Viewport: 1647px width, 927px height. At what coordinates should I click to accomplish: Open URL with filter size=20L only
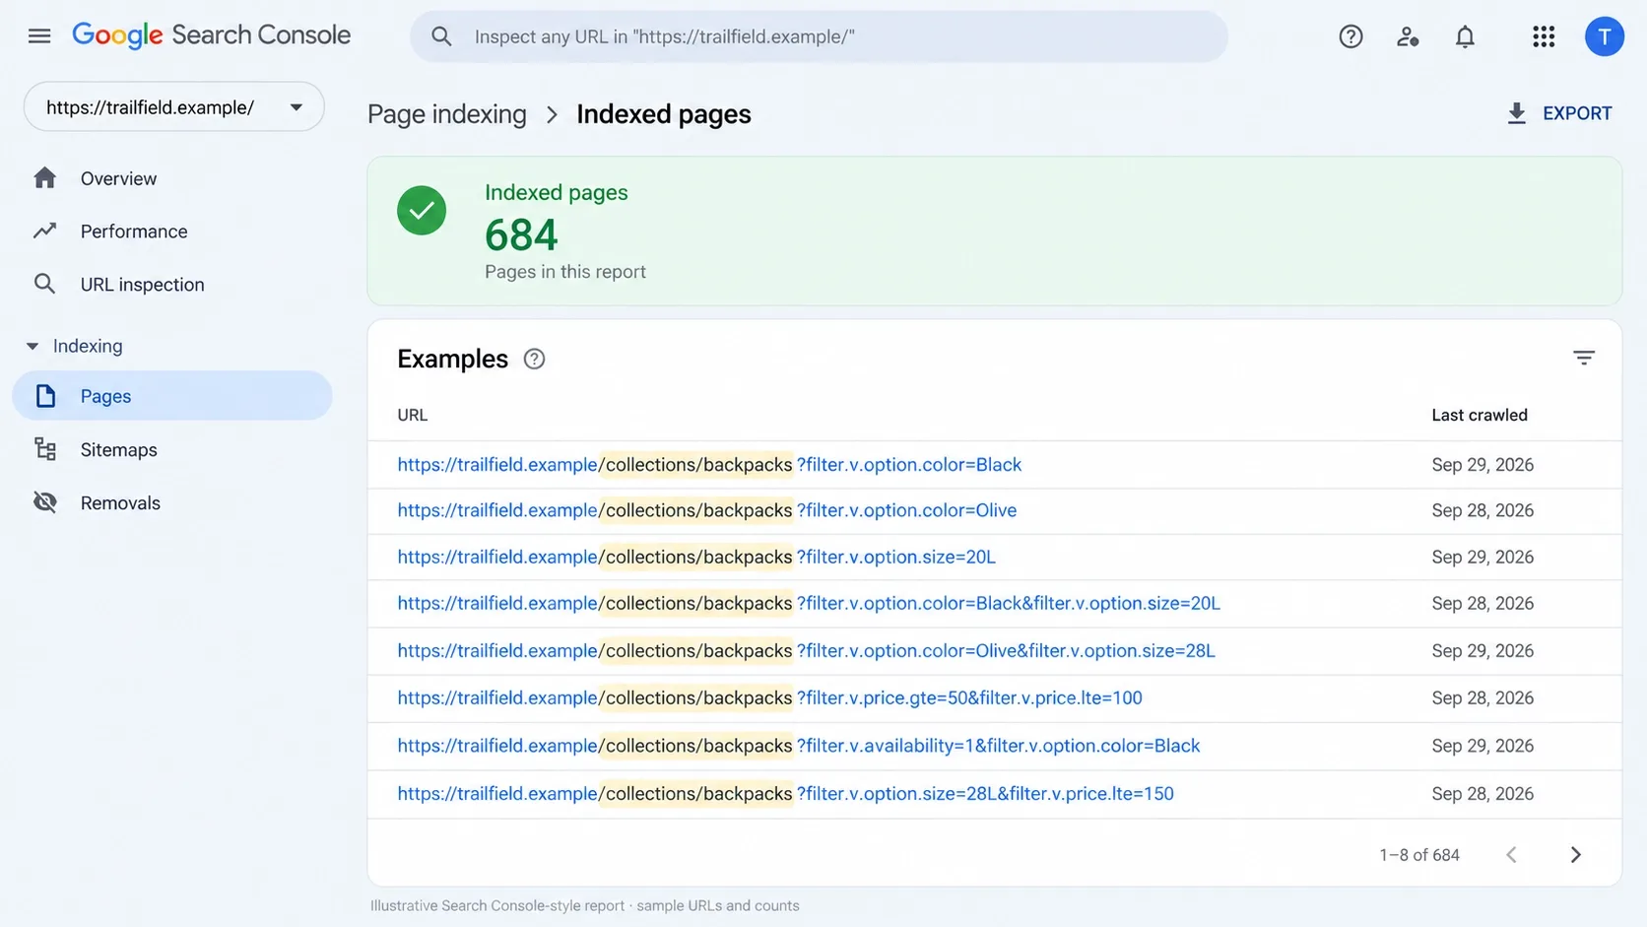click(696, 557)
